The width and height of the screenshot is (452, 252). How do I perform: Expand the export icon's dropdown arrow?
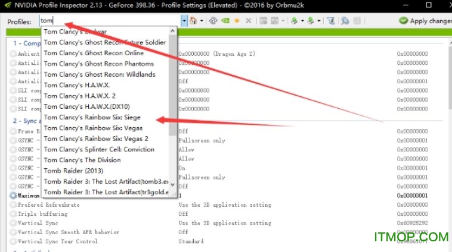pyautogui.click(x=302, y=21)
